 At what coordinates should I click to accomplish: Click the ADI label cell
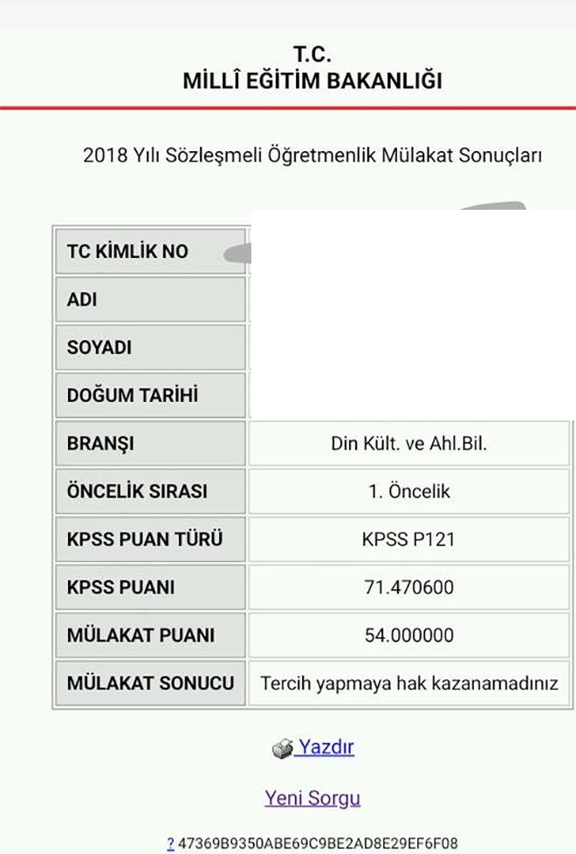pos(151,299)
